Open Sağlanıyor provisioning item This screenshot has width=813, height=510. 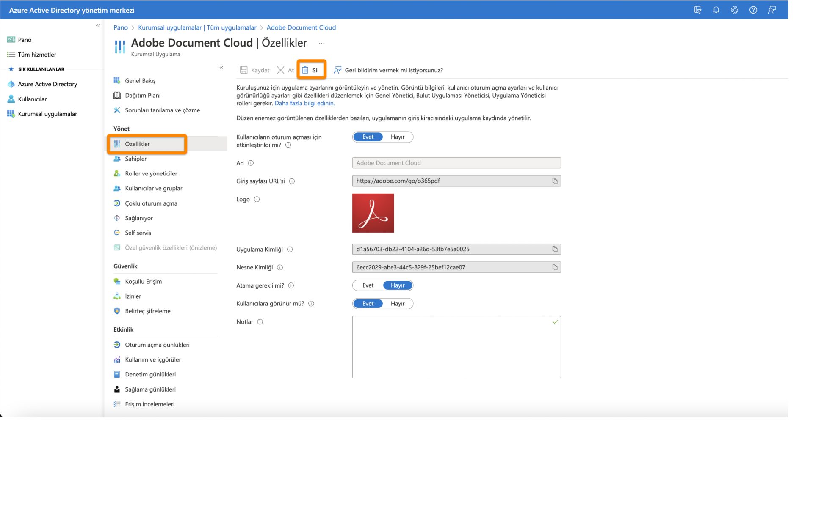tap(139, 218)
